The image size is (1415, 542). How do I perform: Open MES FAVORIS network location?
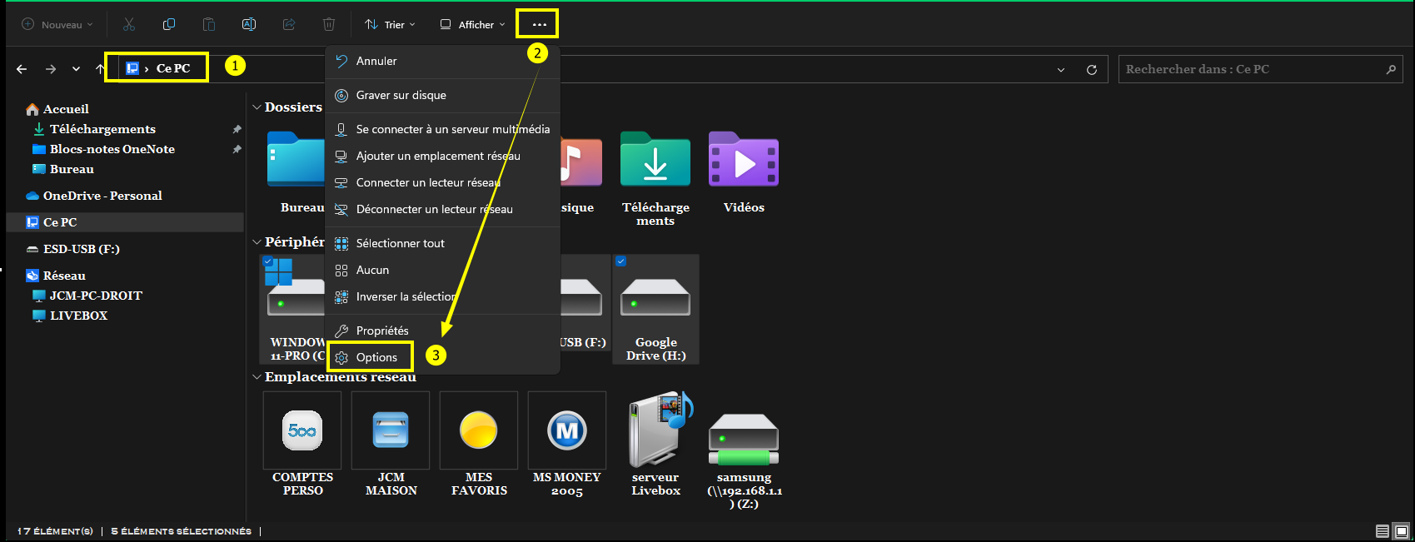(479, 445)
